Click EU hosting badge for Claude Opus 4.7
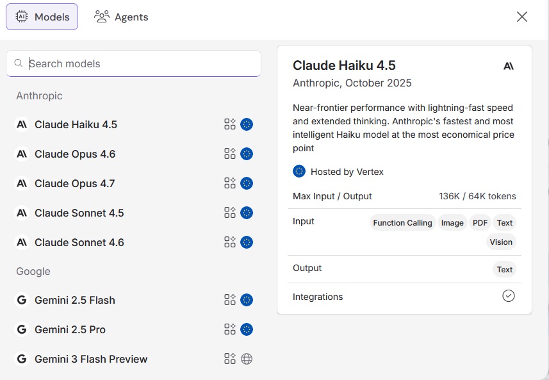 247,183
